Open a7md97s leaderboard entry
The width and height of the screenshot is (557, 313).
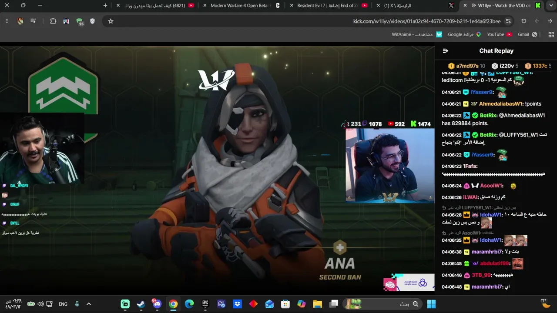coord(466,66)
